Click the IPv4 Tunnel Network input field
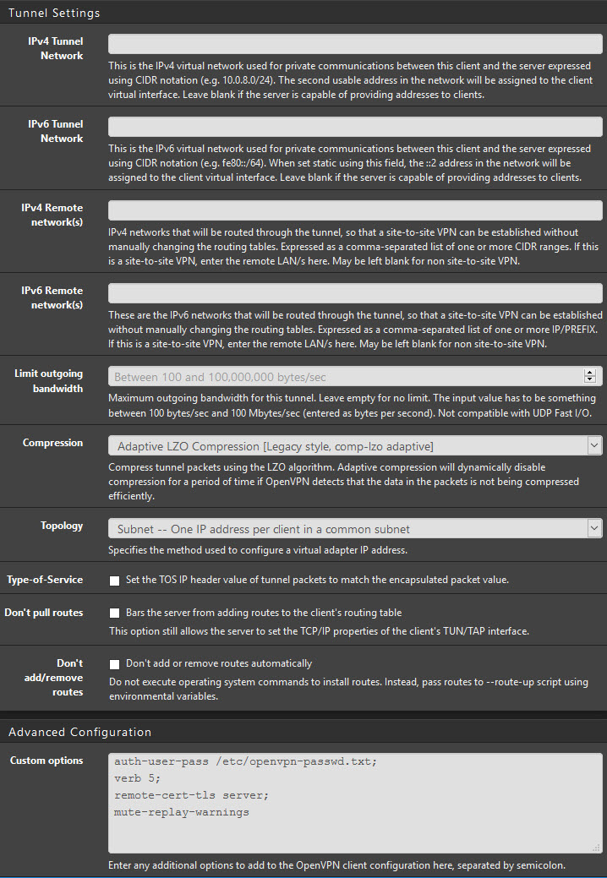This screenshot has width=607, height=878. pos(355,44)
